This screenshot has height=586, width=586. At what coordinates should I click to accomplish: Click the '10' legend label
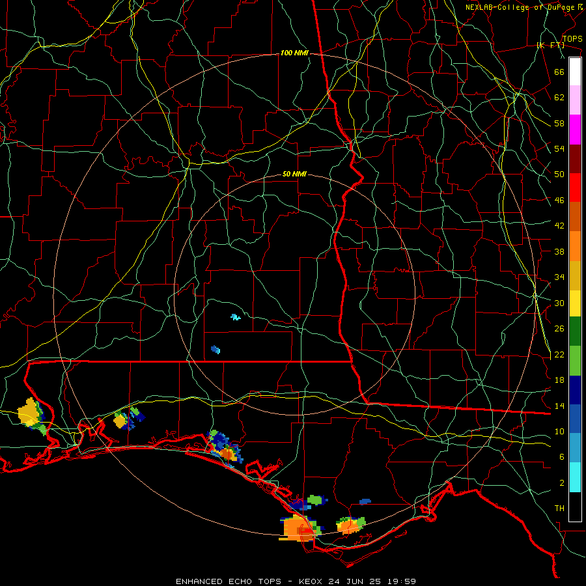tap(559, 432)
